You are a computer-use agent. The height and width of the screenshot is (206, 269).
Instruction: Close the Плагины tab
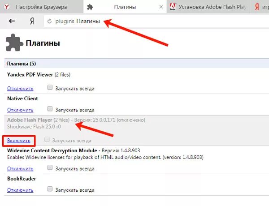[x=161, y=7]
